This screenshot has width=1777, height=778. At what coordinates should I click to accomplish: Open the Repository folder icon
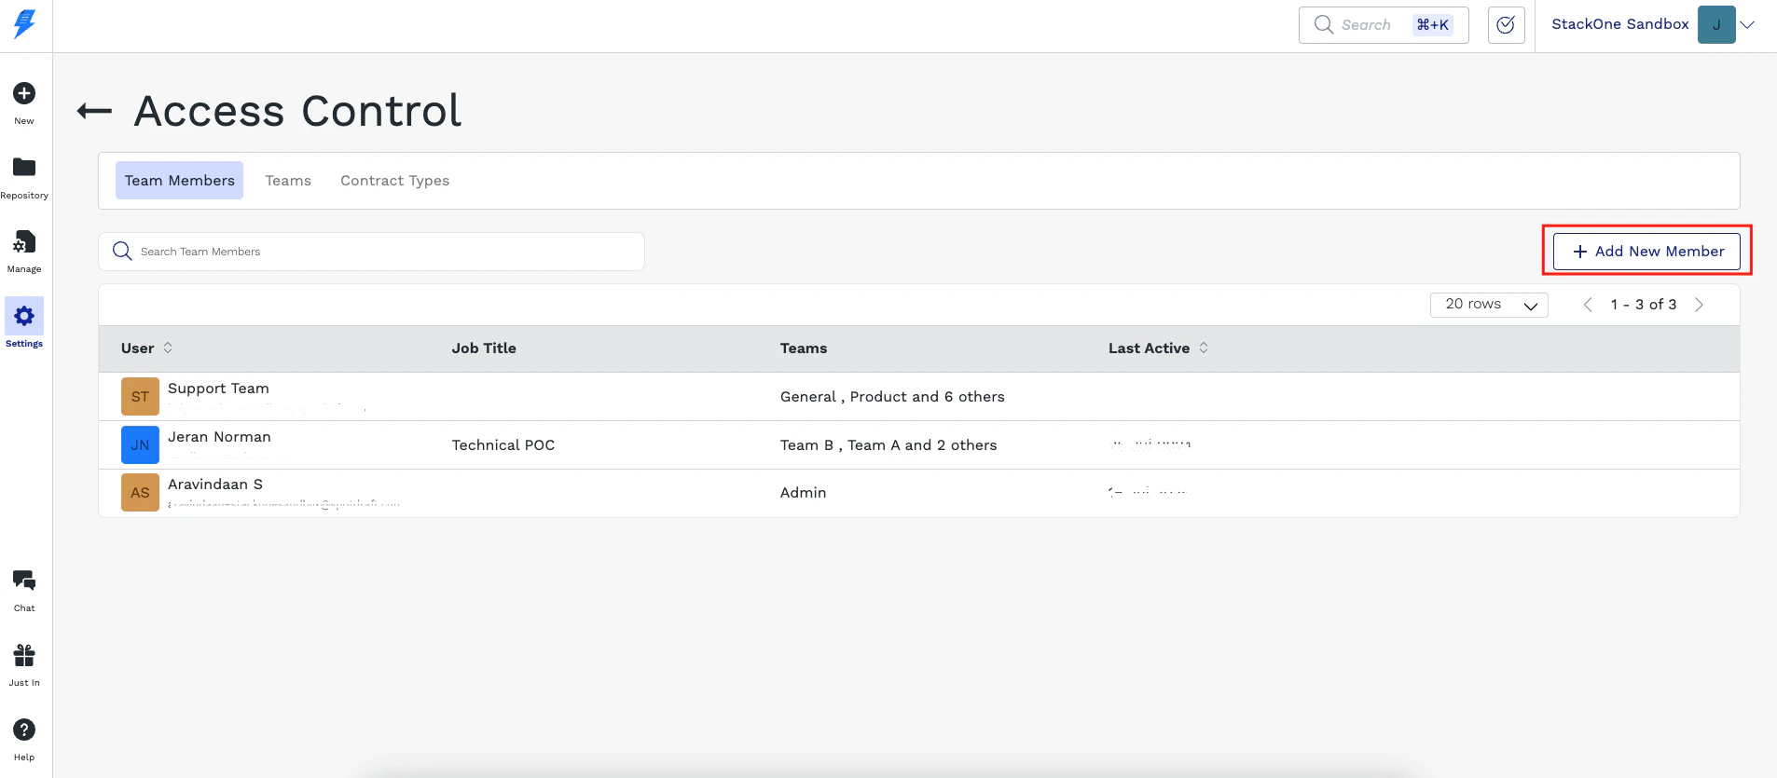(24, 168)
